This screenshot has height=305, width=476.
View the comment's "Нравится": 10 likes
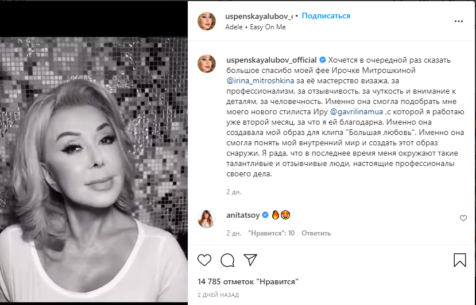[x=272, y=233]
